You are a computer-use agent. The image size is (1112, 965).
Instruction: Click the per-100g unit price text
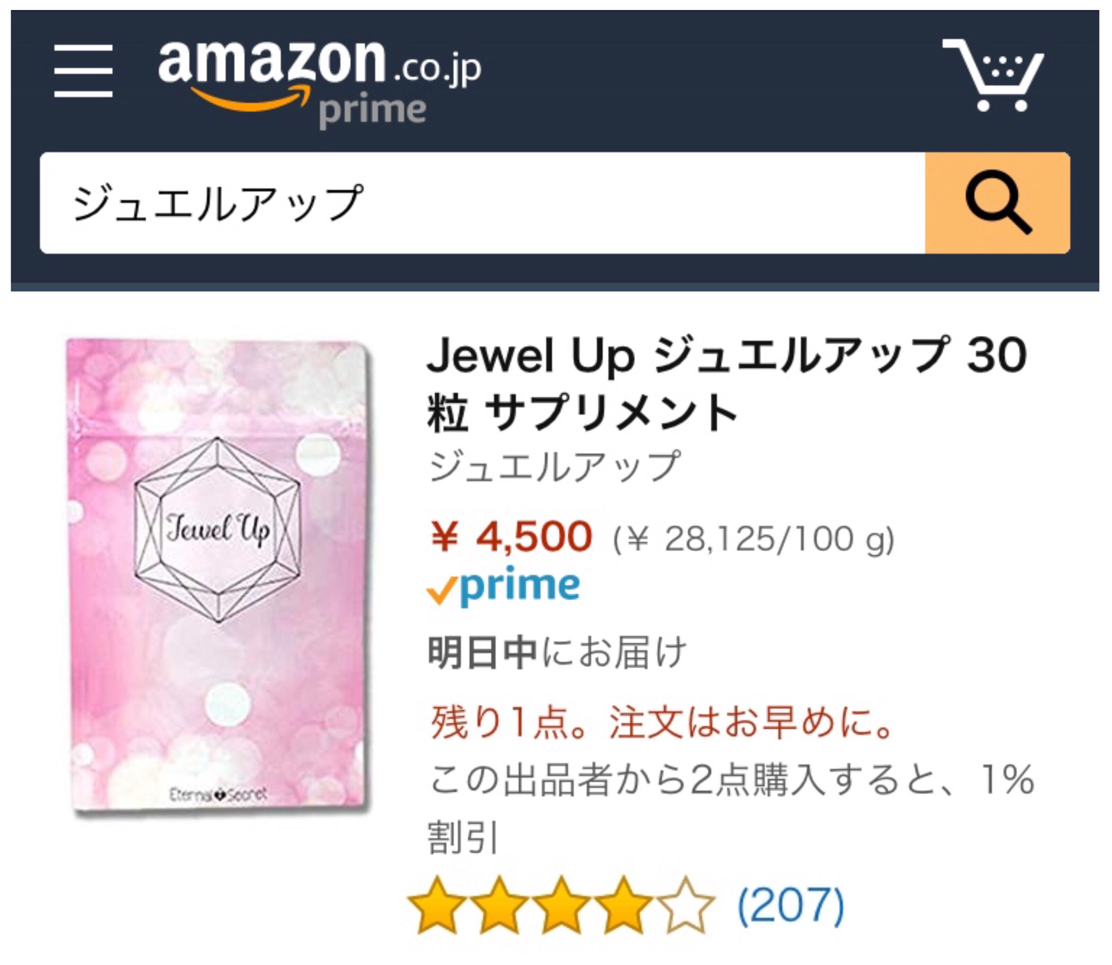pos(753,539)
